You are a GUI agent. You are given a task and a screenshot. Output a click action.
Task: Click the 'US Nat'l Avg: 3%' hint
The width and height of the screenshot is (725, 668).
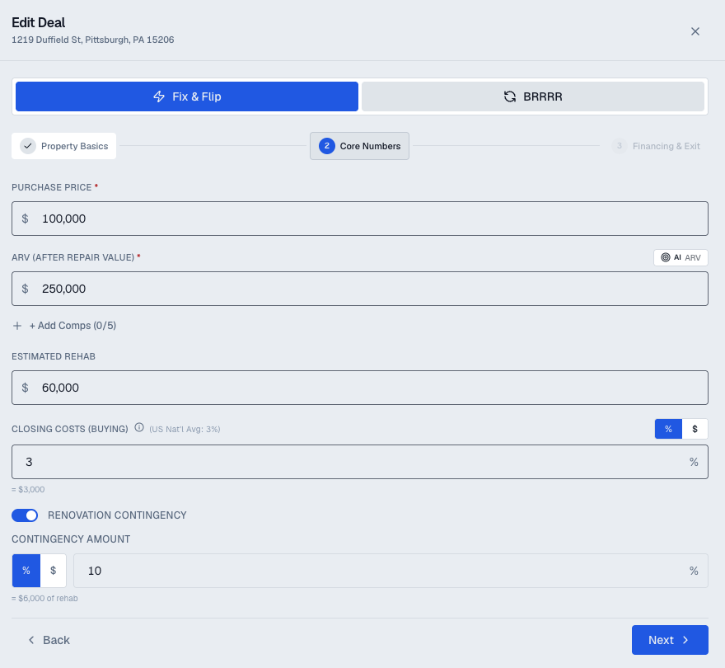coord(185,429)
